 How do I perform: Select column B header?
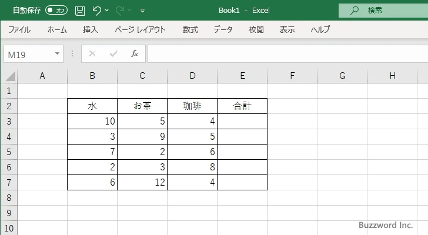pos(92,76)
